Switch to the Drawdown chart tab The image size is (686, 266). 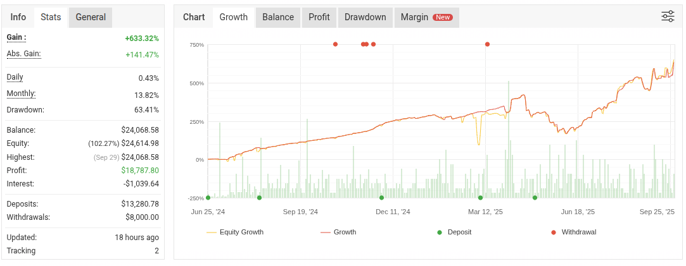[x=365, y=17]
